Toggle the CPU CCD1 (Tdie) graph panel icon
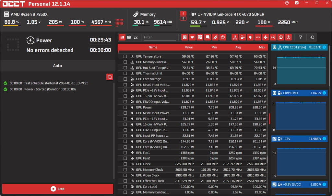 tap(274, 47)
